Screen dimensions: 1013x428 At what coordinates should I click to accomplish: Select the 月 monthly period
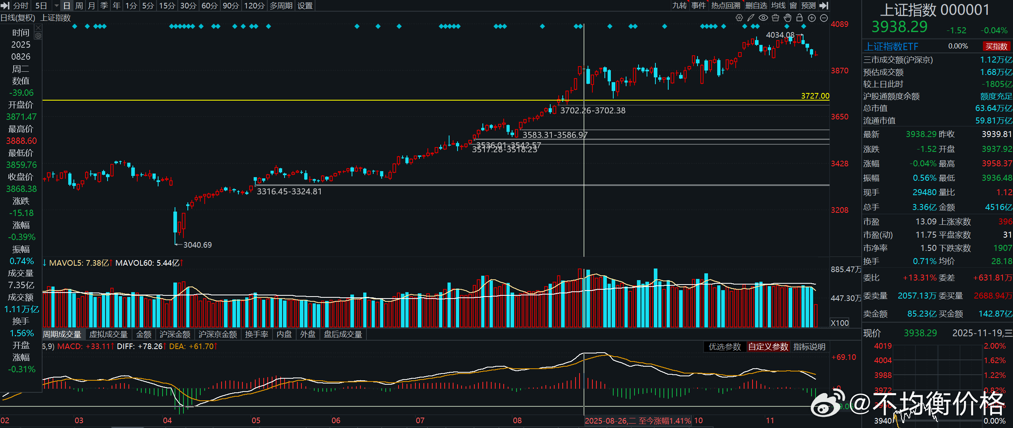tap(92, 6)
